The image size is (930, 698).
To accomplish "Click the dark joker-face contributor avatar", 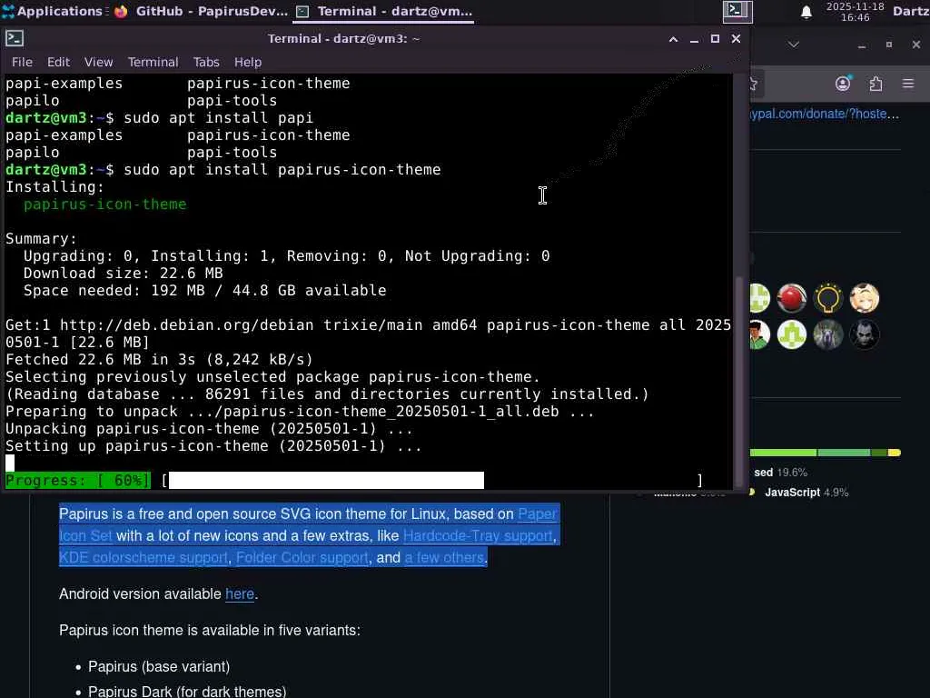I will click(x=865, y=334).
